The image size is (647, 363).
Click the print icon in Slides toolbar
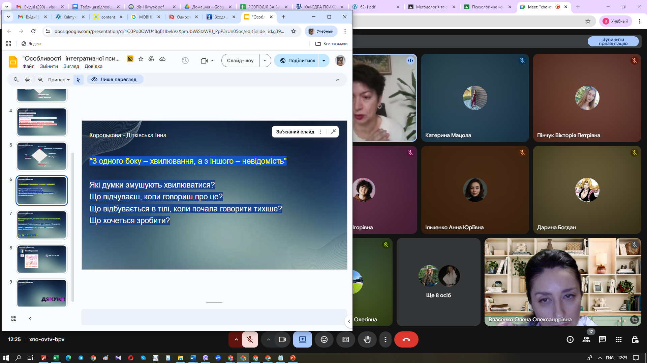click(28, 80)
